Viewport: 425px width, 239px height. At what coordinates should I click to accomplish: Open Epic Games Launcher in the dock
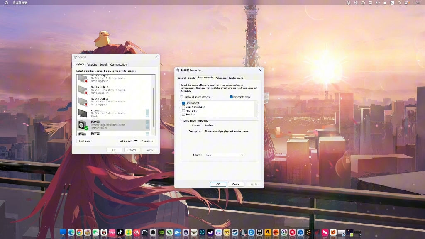(259, 232)
